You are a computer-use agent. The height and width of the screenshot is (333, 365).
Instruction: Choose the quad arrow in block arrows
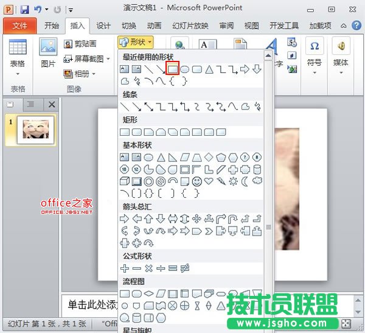(196, 219)
